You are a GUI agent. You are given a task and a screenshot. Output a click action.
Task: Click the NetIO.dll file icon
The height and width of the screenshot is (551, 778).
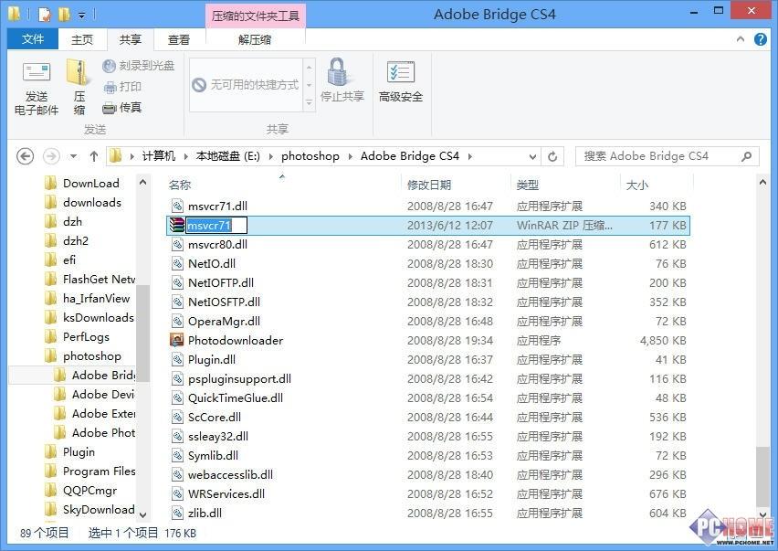pos(177,263)
